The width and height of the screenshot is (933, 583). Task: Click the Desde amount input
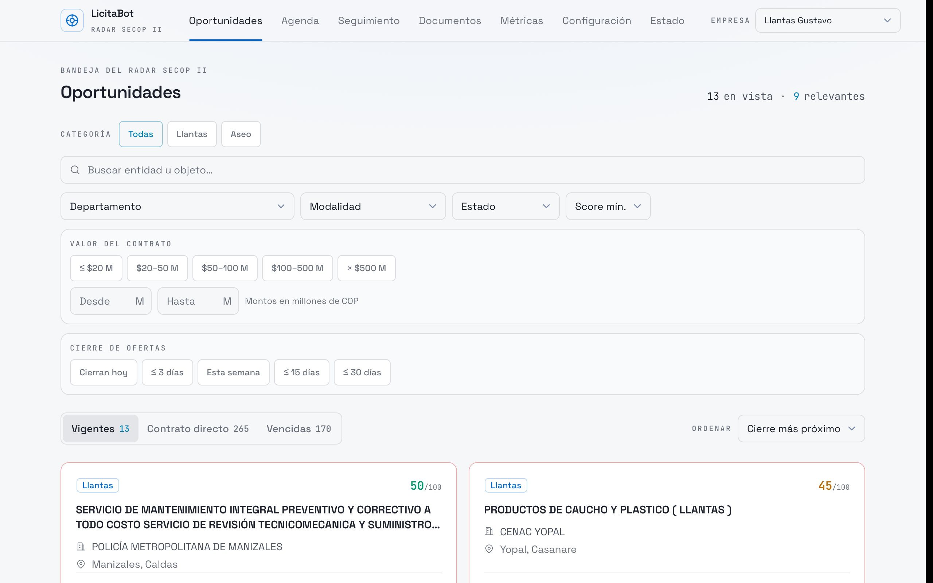111,301
